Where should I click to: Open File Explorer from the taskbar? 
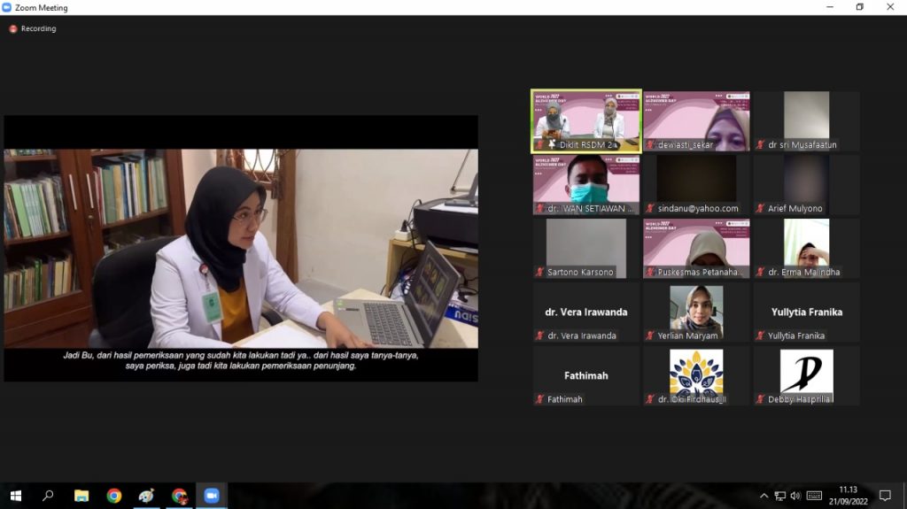81,496
